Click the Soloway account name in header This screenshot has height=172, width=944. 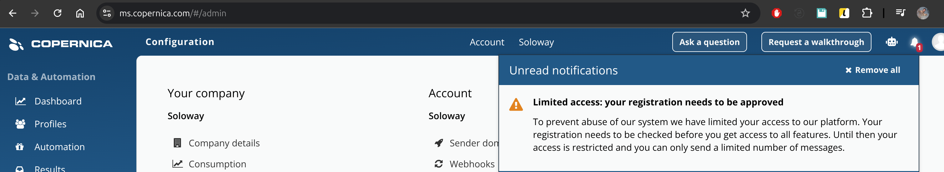(536, 42)
